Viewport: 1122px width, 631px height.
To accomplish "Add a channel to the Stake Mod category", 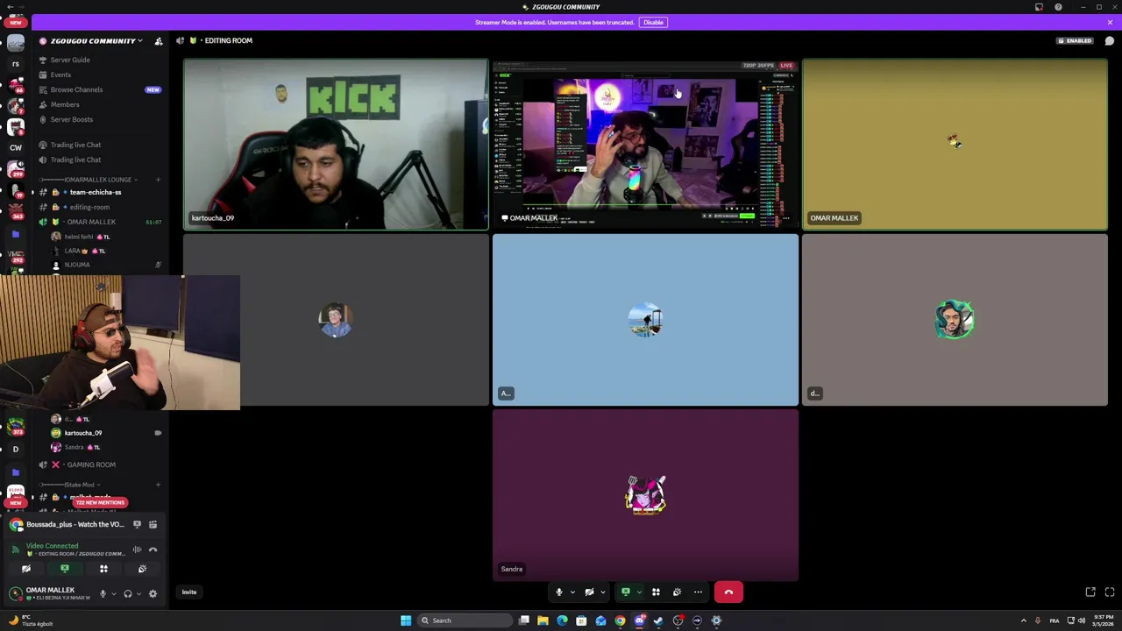I will 158,485.
